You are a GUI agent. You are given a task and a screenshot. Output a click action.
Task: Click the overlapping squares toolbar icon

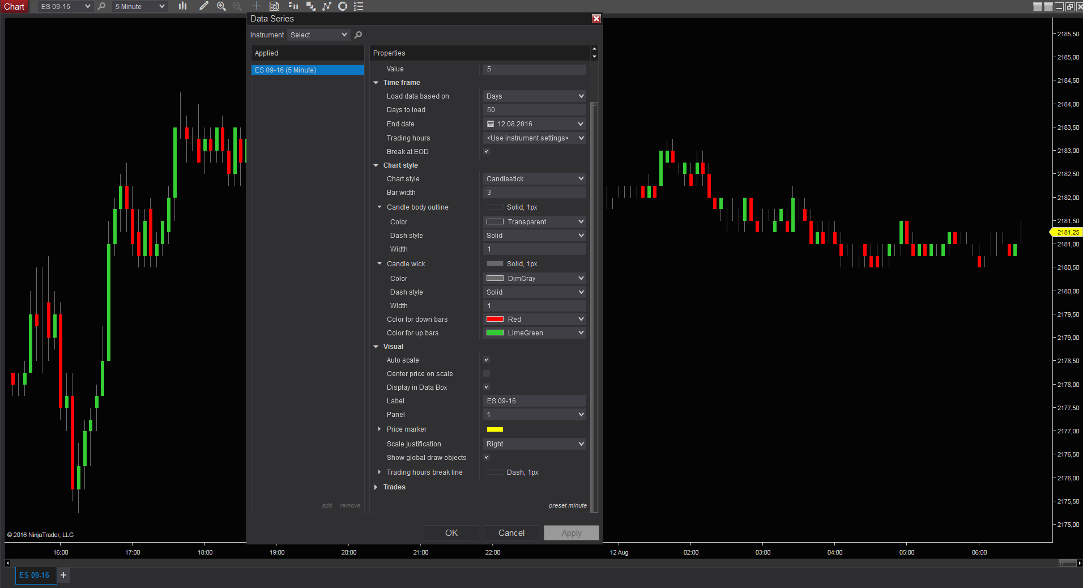pos(310,6)
